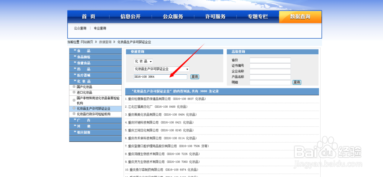Click plus icon beside 国产化妆品
383x177 pixels.
(74, 87)
